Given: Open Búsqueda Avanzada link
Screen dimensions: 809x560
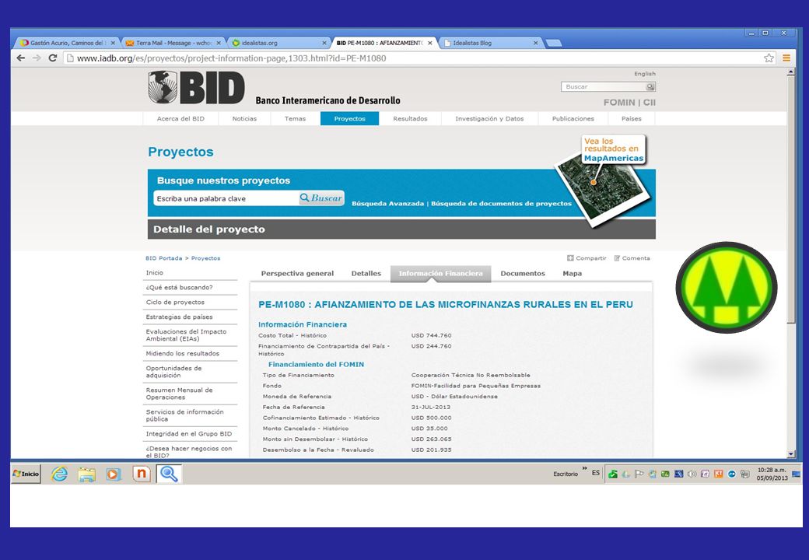Looking at the screenshot, I should pyautogui.click(x=388, y=204).
